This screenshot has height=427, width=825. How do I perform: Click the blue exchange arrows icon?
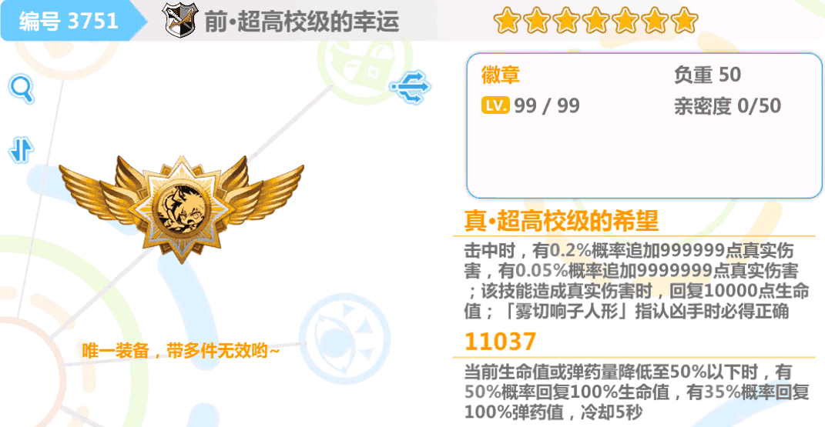point(411,87)
